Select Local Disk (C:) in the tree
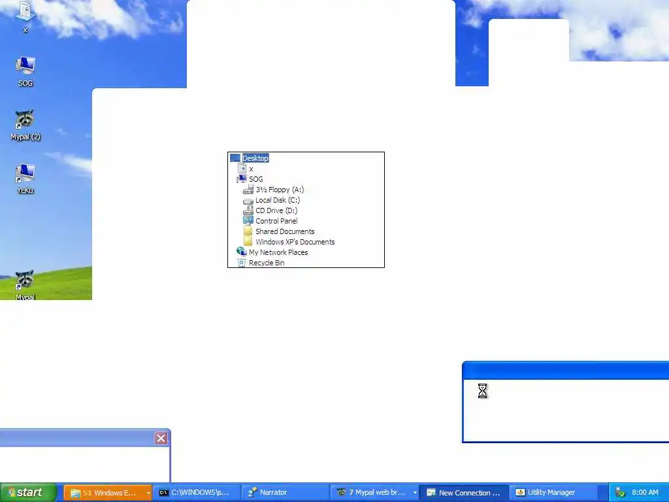The height and width of the screenshot is (502, 669). 277,200
